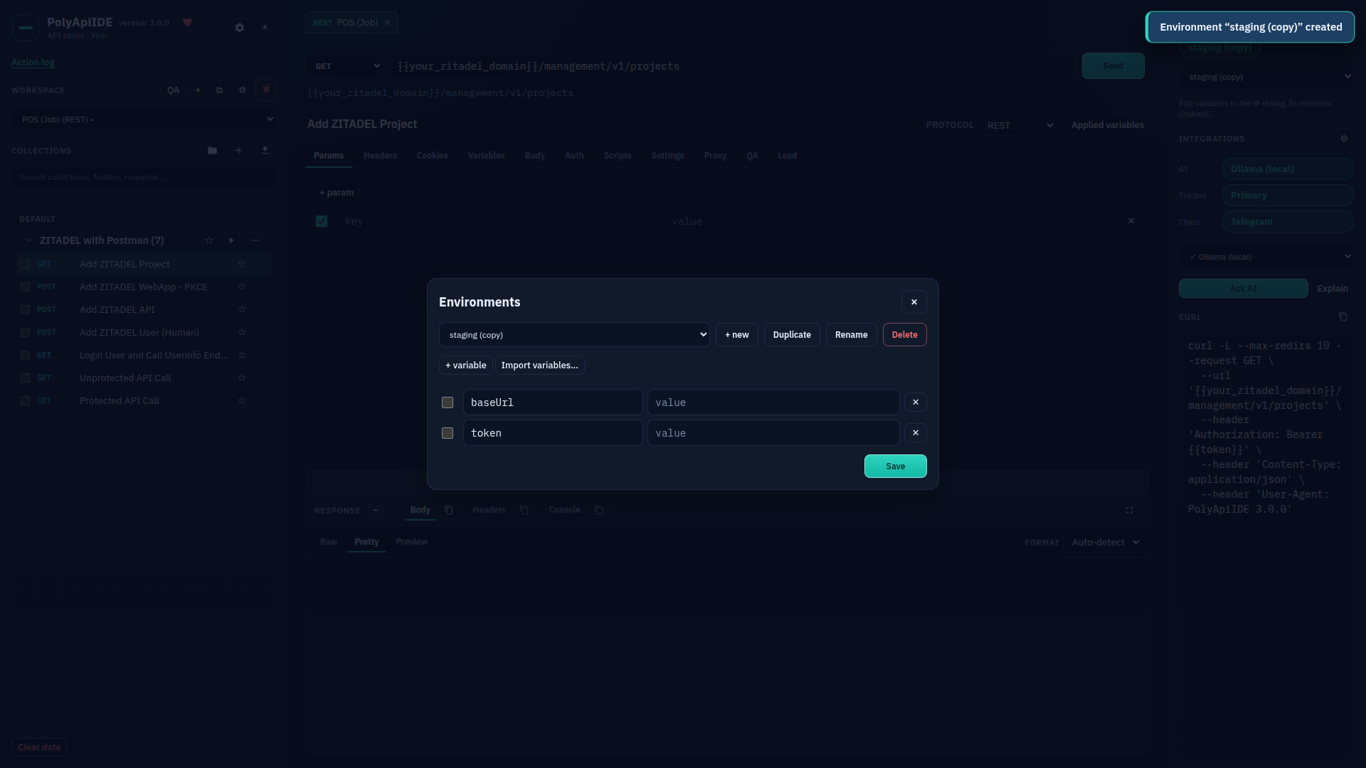Viewport: 1366px width, 768px height.
Task: Open the Auto-detect format dropdown
Action: click(1103, 543)
